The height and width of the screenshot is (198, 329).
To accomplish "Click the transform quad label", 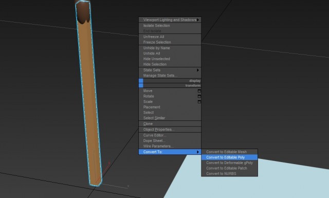I will (193, 85).
